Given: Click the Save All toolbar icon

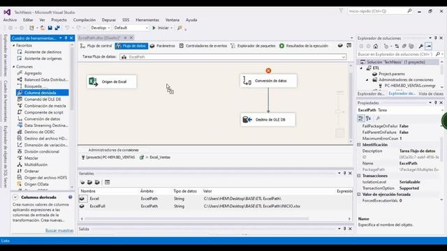Looking at the screenshot, I should pyautogui.click(x=57, y=28).
